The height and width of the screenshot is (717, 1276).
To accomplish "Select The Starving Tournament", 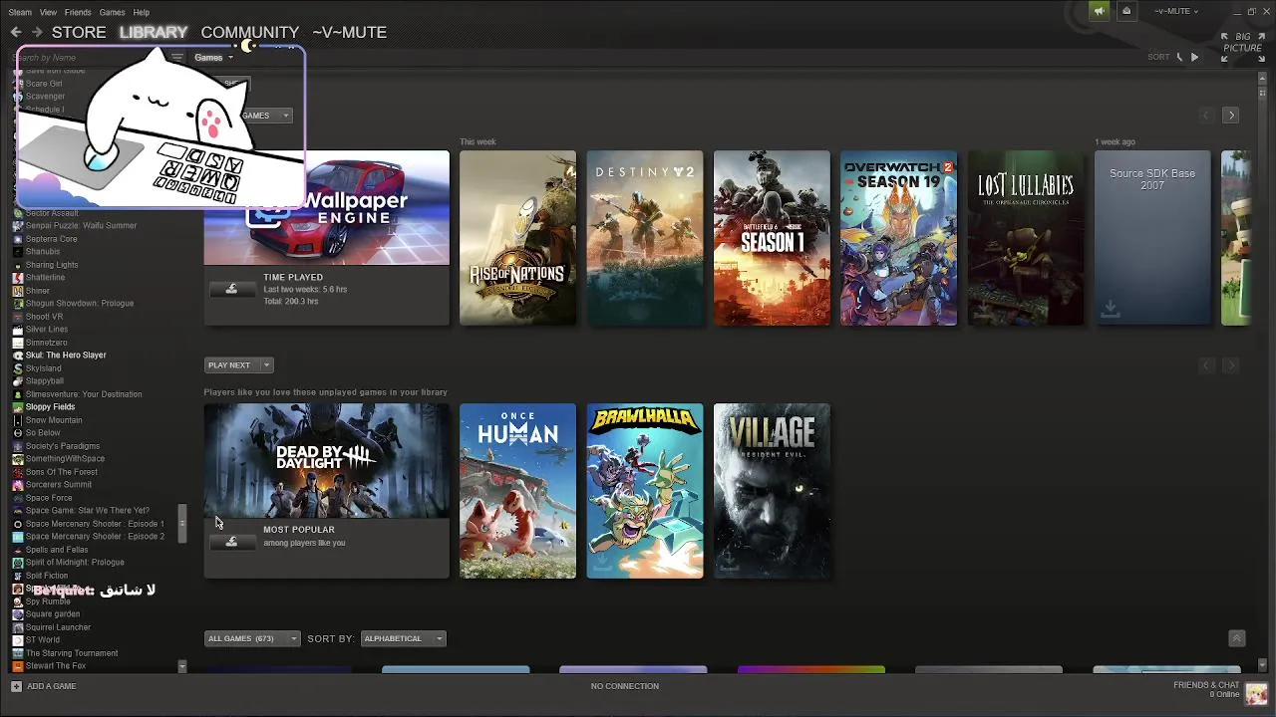I will (72, 653).
